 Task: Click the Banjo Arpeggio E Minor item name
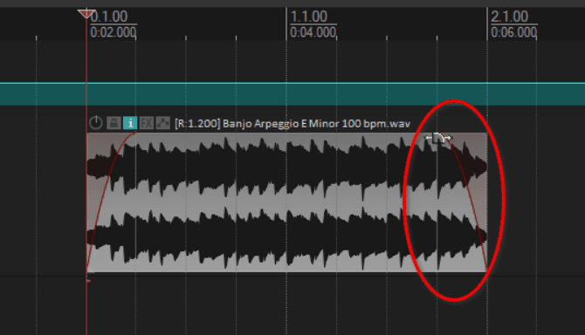tap(292, 123)
